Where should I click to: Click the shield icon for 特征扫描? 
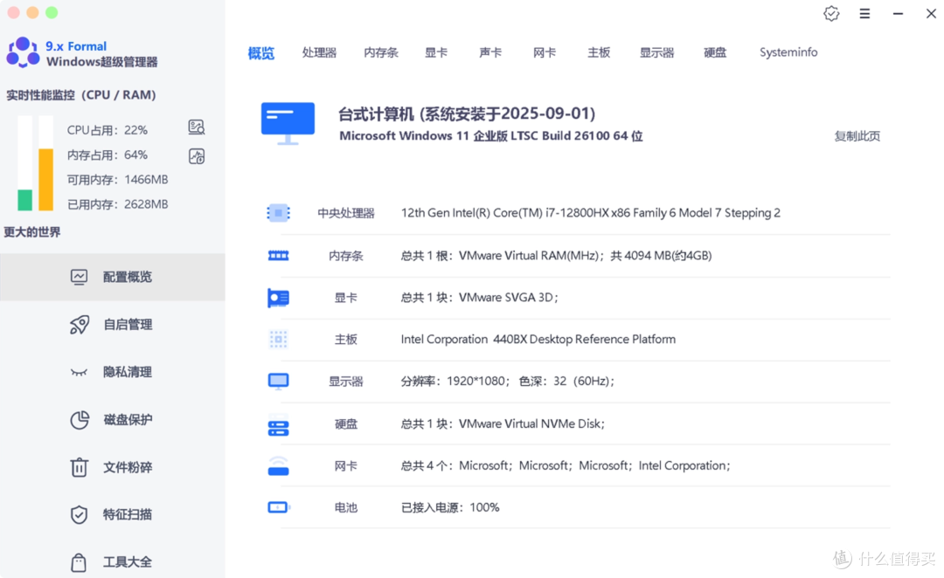point(79,515)
